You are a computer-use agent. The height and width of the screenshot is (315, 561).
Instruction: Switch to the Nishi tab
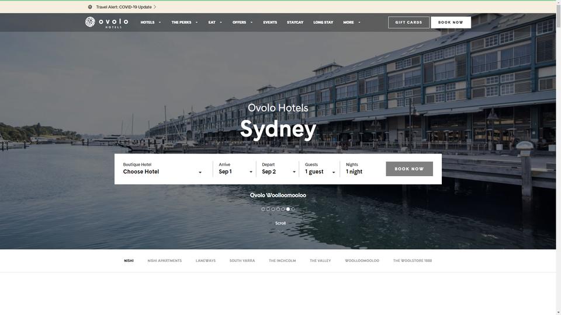[129, 261]
